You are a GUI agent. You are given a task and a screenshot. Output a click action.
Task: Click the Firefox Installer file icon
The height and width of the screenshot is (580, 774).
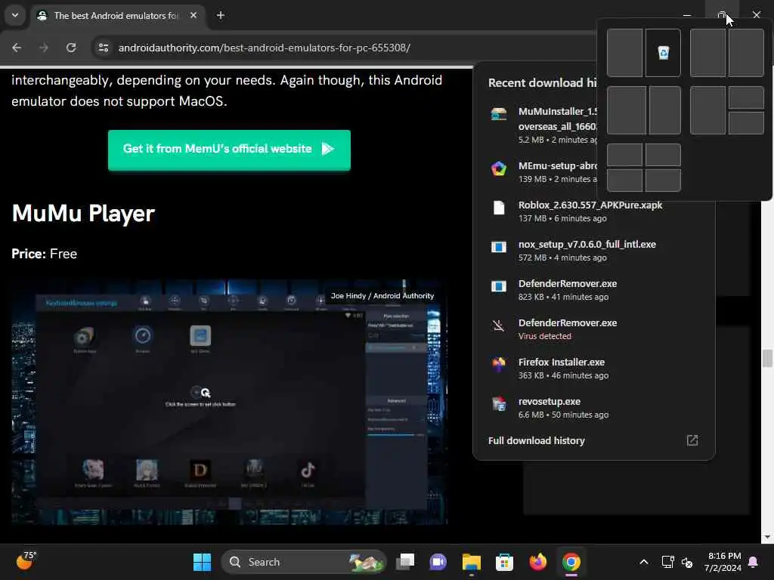tap(499, 365)
